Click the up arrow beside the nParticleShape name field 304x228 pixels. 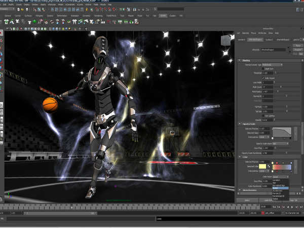(289, 48)
